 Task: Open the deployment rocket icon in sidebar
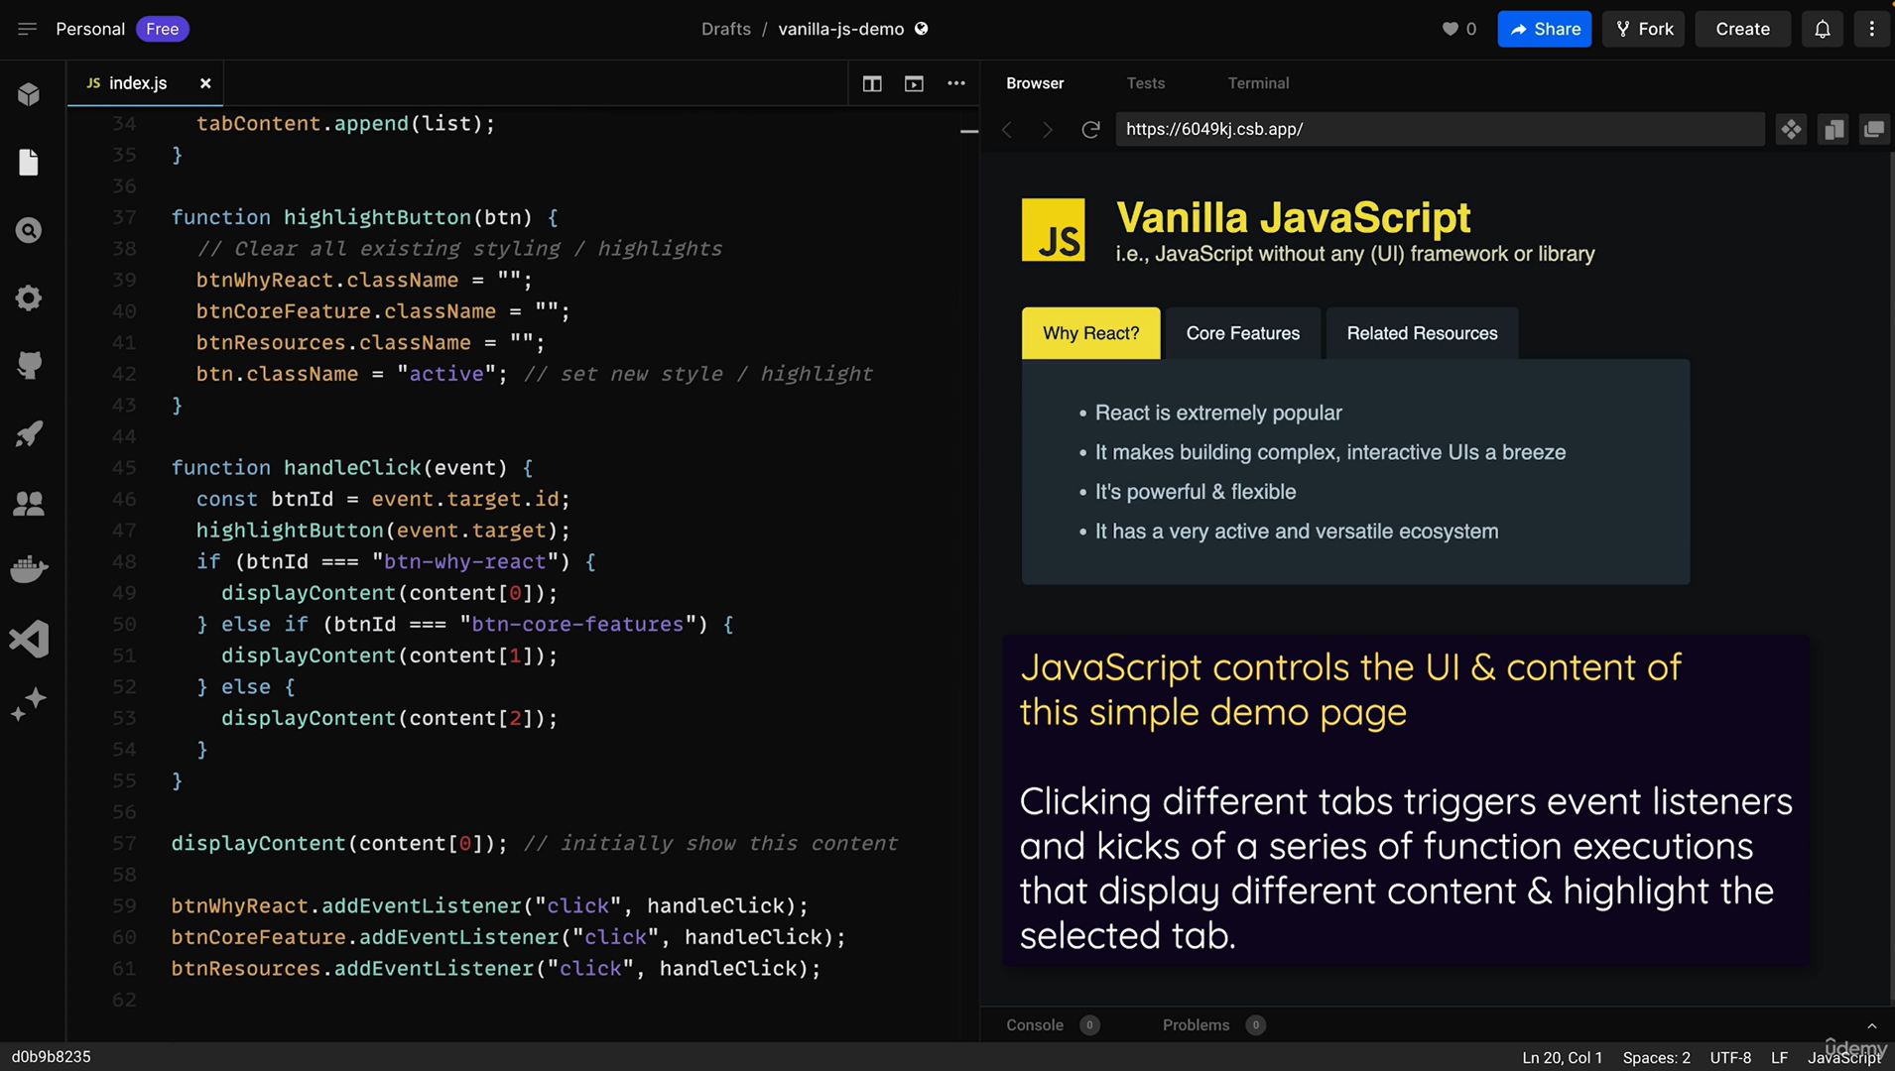pos(29,433)
